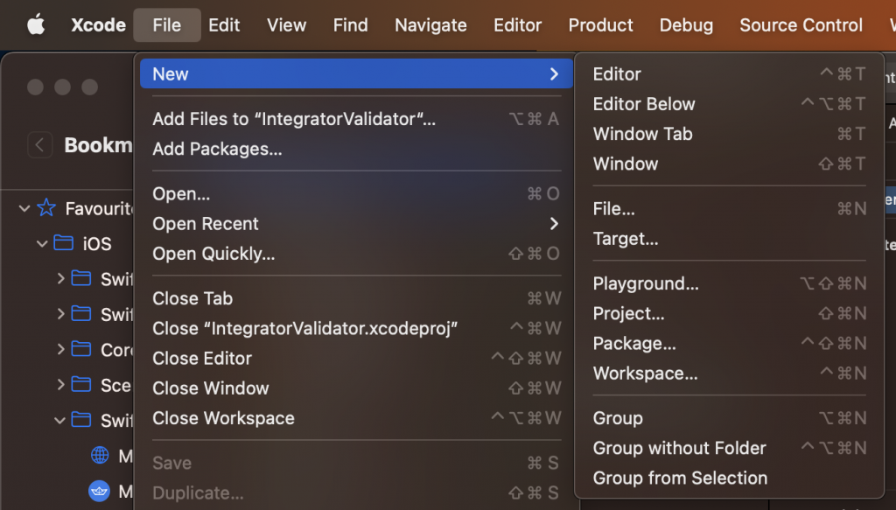Create a new Package…
896x510 pixels.
click(729, 343)
